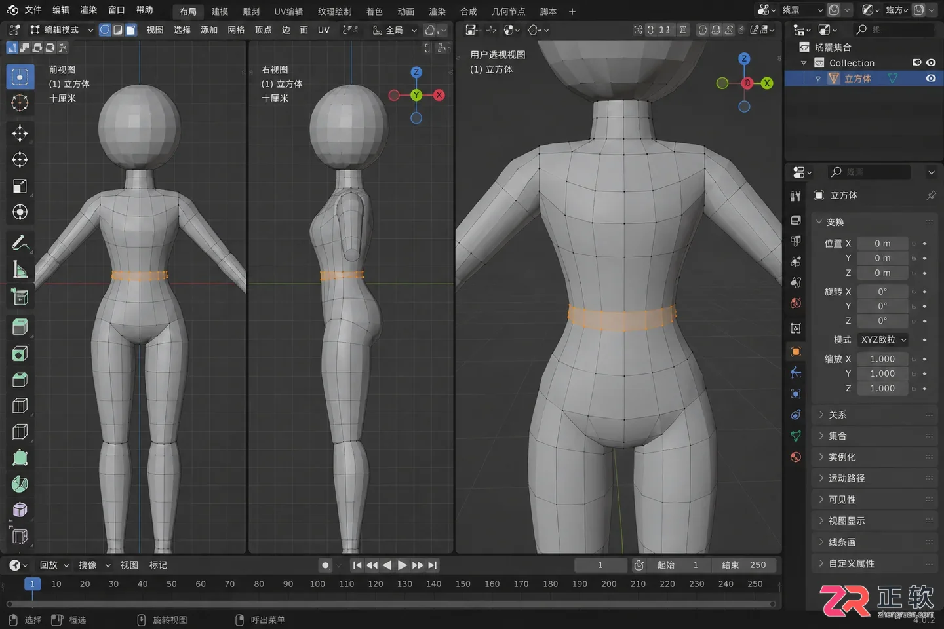
Task: Open the Modifiers wrench tab in properties
Action: (x=796, y=372)
